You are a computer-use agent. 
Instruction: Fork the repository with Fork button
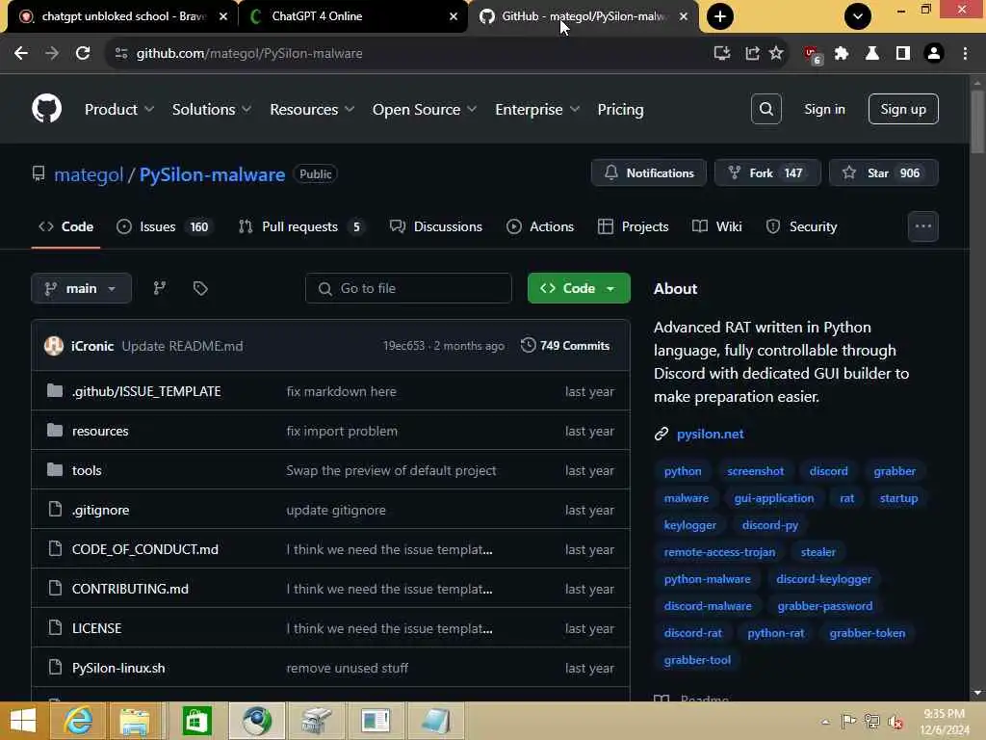tap(767, 173)
